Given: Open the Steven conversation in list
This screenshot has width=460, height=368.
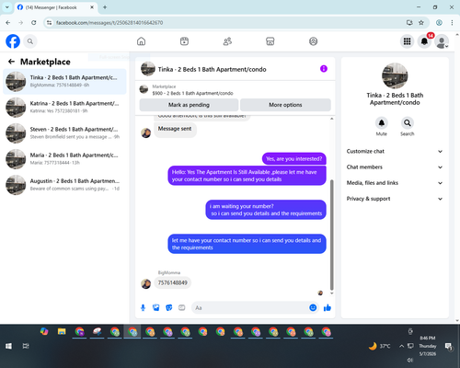Looking at the screenshot, I should [64, 133].
